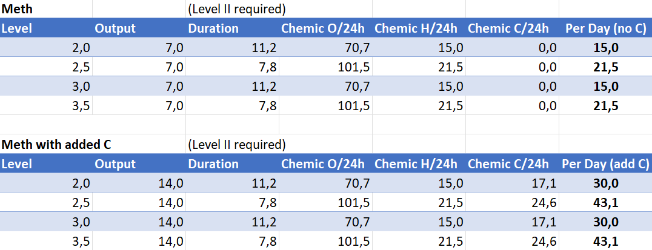The width and height of the screenshot is (652, 250).
Task: Click "(Level II required)" note above top table
Action: click(237, 9)
